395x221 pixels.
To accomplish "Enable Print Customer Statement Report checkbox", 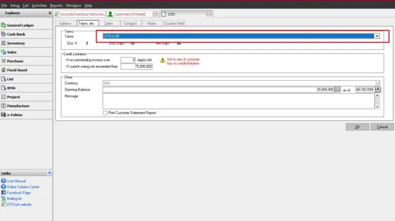I will [105, 113].
